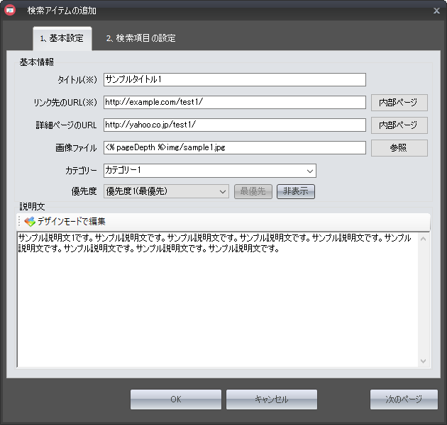
Task: Click the app icon in the title bar
Action: [11, 11]
